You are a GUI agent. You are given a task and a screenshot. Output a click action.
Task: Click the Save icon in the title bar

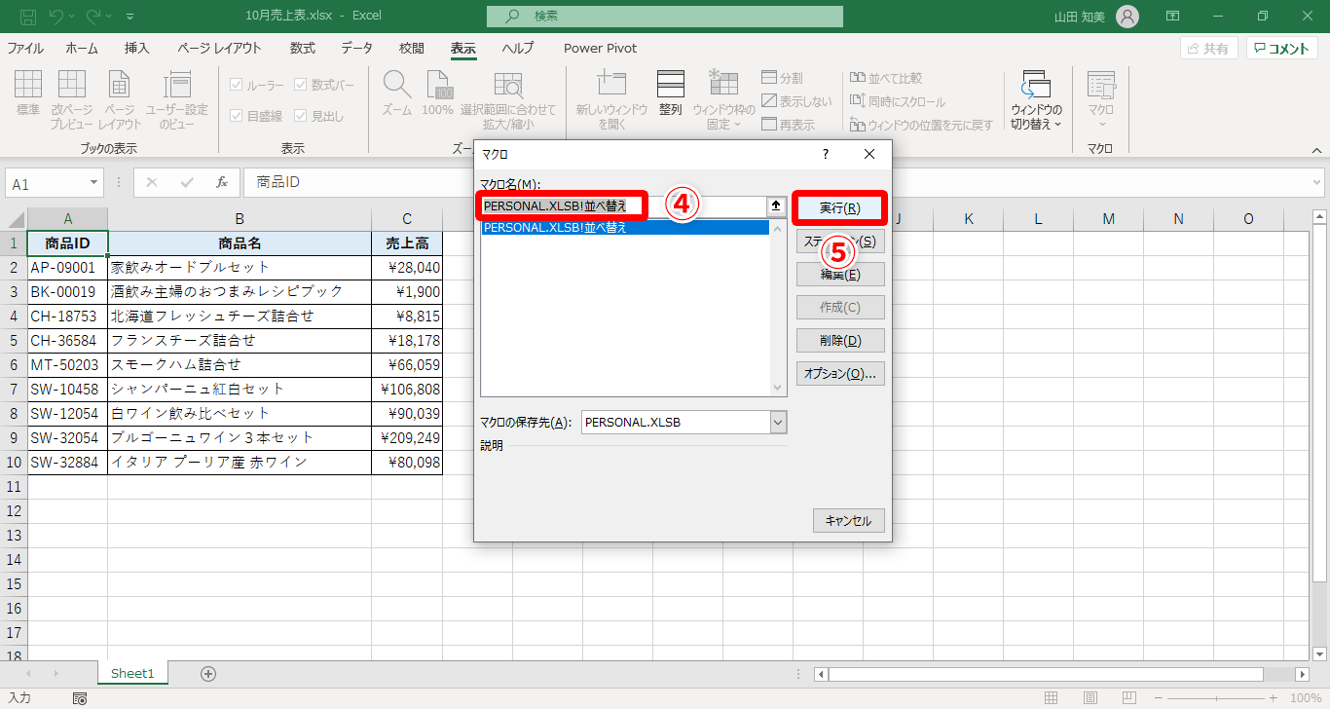[x=28, y=17]
